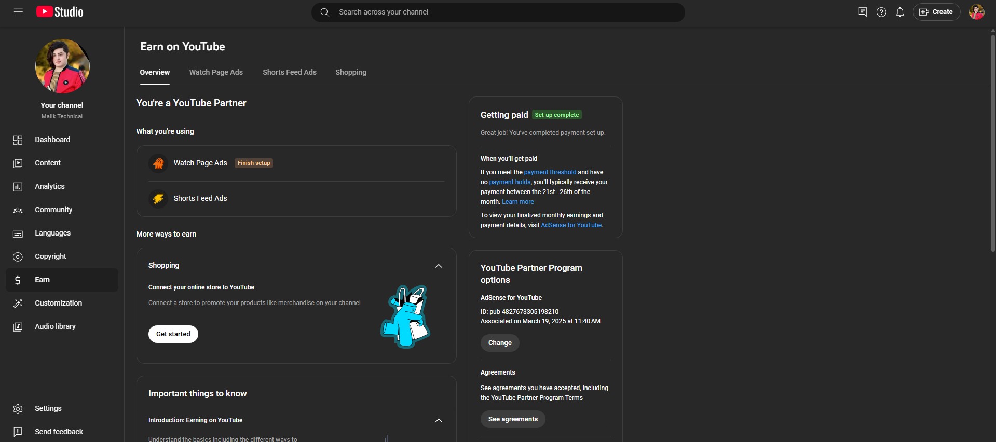Click the Shopping mascot illustration
996x442 pixels.
point(406,316)
